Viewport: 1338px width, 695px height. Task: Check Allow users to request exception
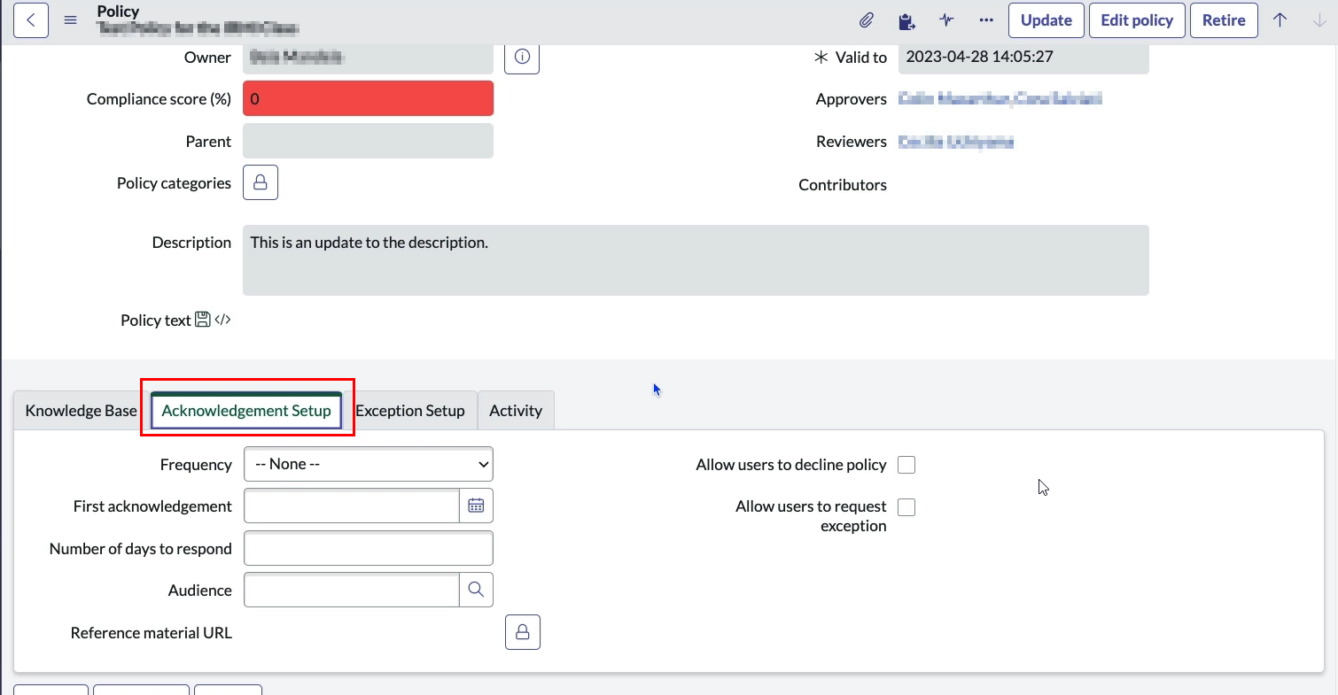906,507
